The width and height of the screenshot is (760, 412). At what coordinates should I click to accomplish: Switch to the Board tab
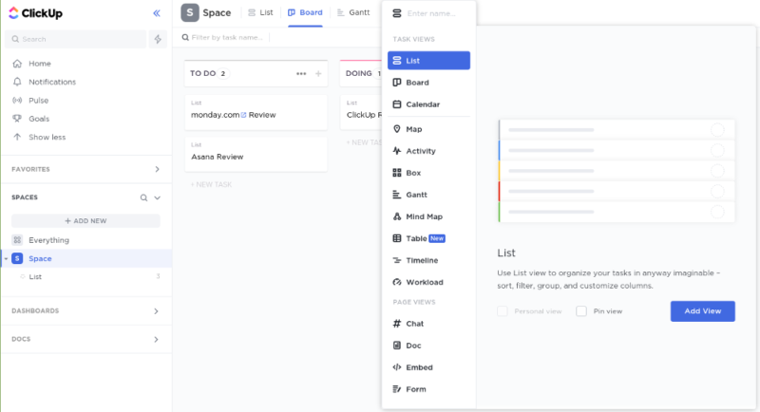point(305,12)
